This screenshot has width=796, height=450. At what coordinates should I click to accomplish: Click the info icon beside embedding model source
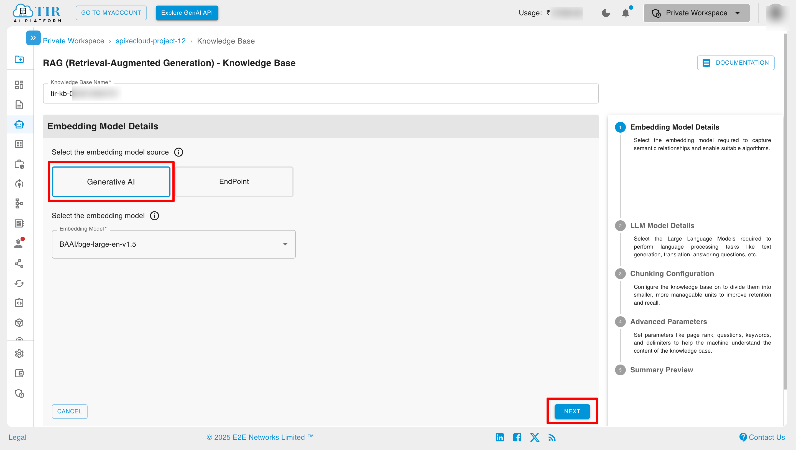point(178,152)
